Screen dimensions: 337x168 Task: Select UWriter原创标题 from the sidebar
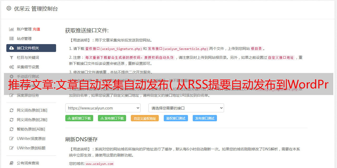pos(31,148)
